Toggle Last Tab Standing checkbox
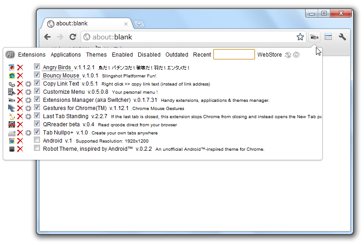This screenshot has width=364, height=244. [37, 115]
